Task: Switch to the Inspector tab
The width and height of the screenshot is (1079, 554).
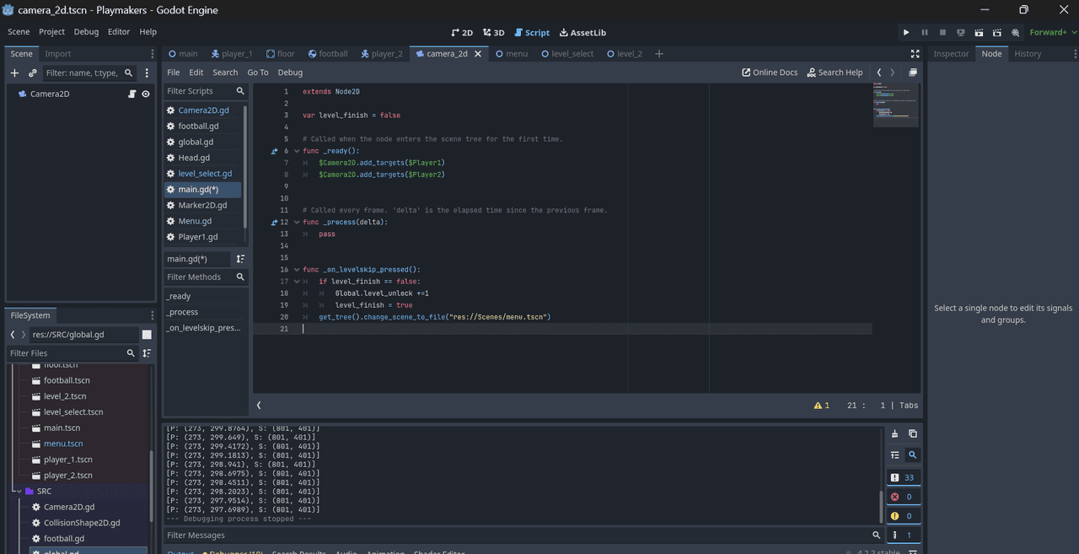Action: pos(951,54)
